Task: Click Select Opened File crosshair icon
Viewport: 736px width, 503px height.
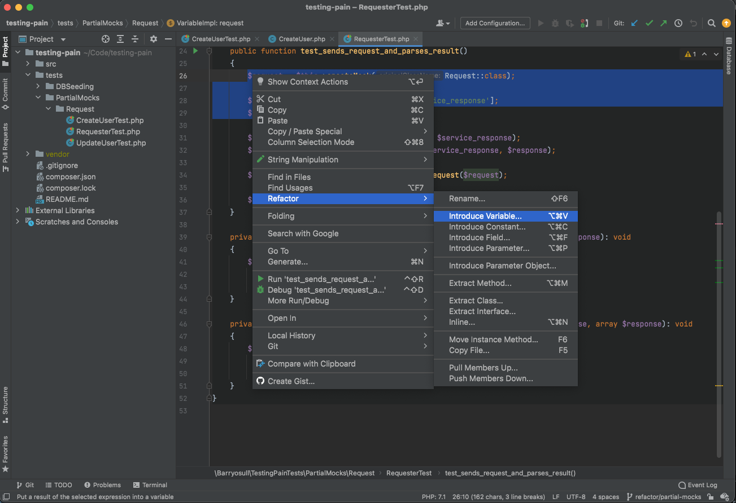Action: pyautogui.click(x=106, y=39)
